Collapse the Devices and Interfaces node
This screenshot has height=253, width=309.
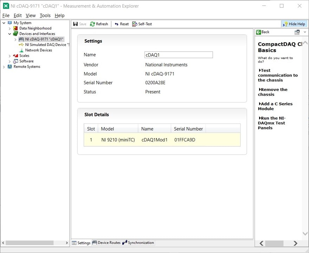tap(9, 34)
